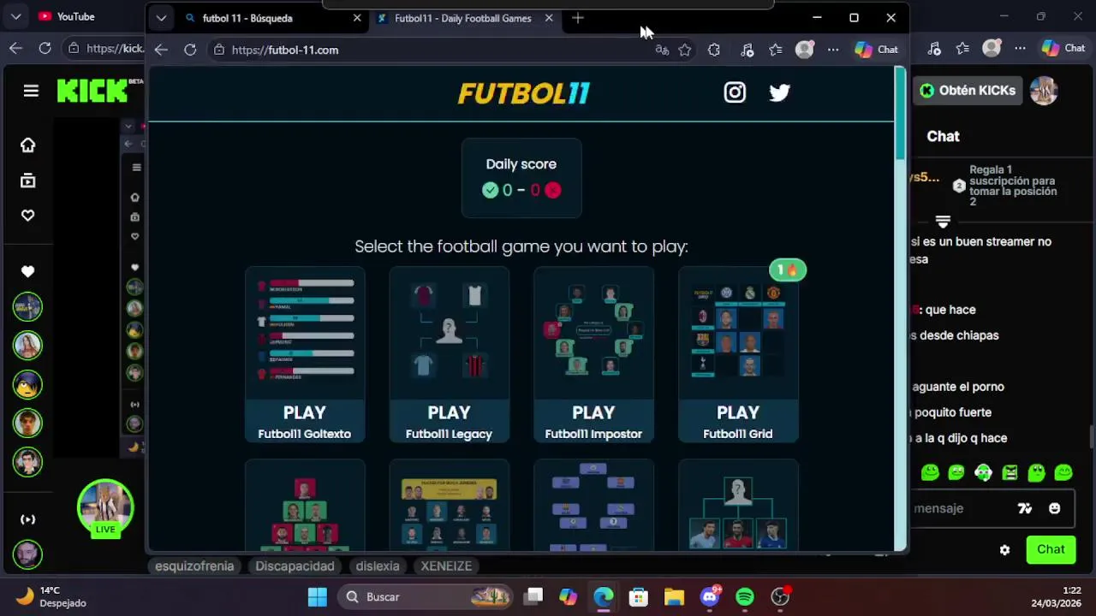Add futbol-11.com page to favorites

click(x=685, y=50)
